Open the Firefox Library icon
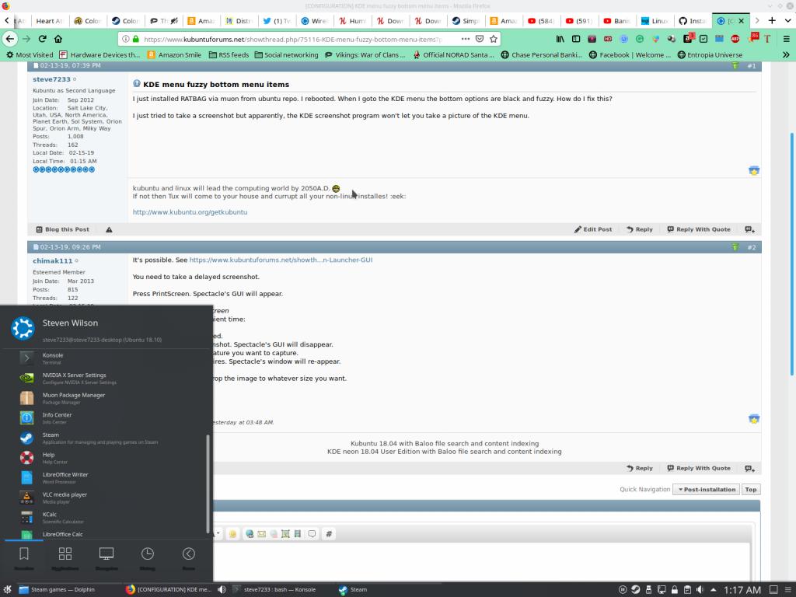 [560, 38]
